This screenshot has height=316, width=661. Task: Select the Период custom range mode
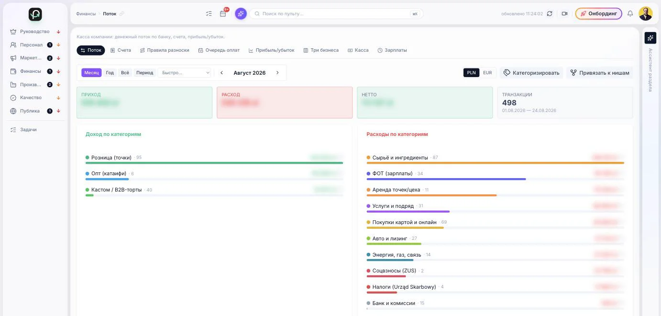(x=144, y=73)
